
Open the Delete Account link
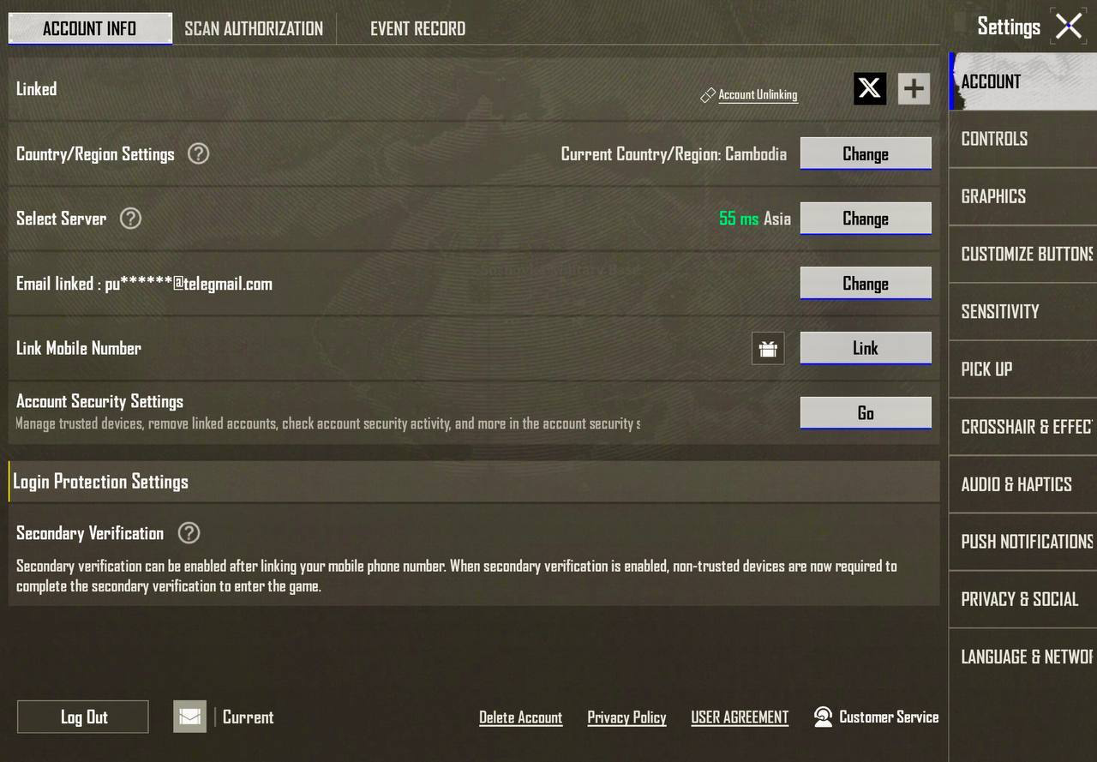point(521,717)
